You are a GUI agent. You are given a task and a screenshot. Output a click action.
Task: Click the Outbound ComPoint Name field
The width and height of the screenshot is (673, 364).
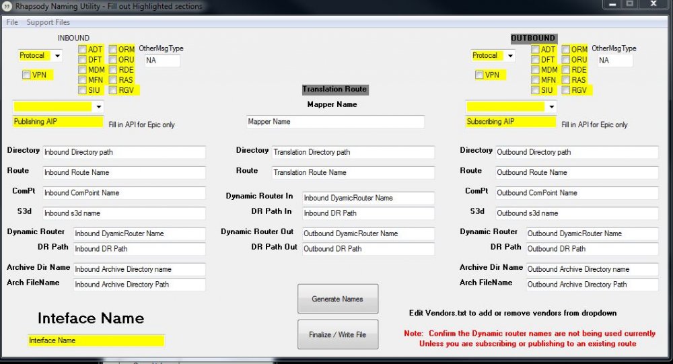point(577,193)
